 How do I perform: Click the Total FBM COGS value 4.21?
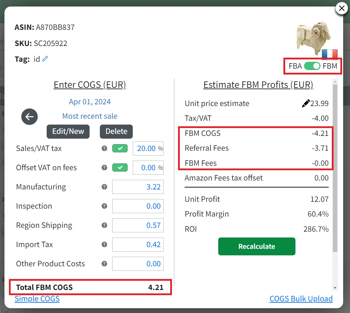pos(156,287)
